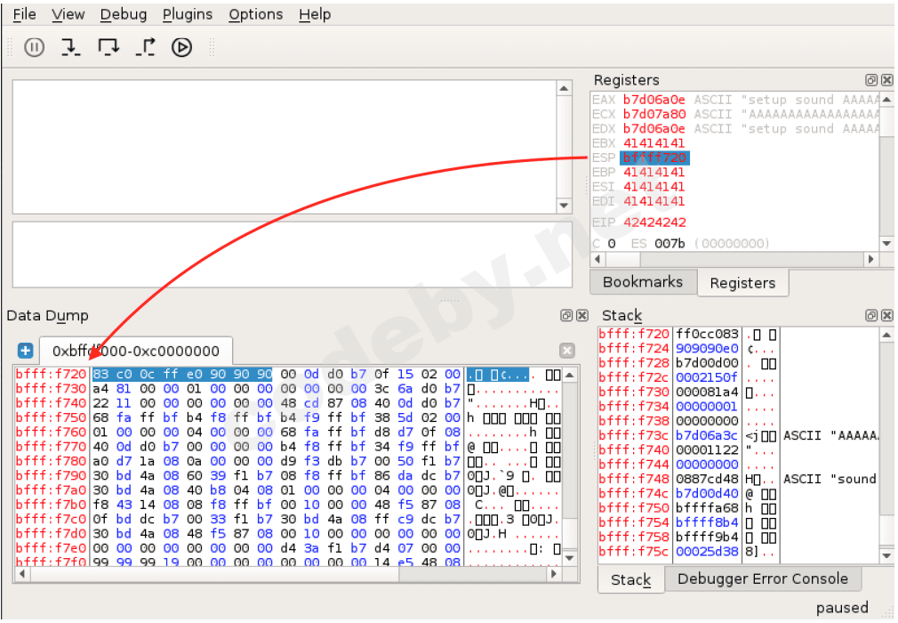Float the Registers panel

click(871, 80)
